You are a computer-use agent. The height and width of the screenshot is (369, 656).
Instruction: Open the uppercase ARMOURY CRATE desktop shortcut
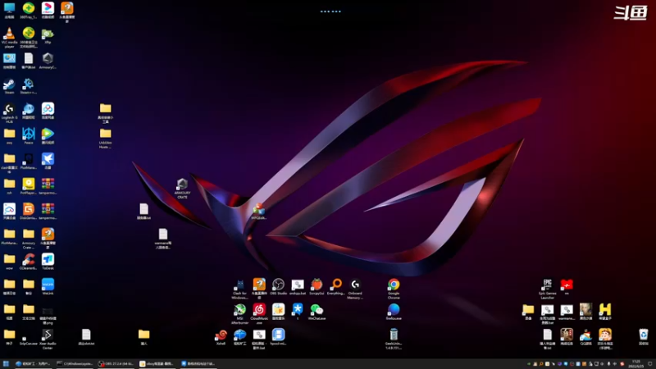(182, 184)
